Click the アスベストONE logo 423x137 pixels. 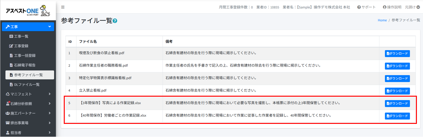pyautogui.click(x=28, y=11)
